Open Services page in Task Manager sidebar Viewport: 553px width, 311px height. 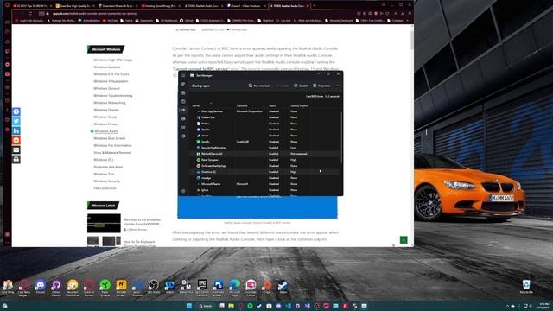183,136
